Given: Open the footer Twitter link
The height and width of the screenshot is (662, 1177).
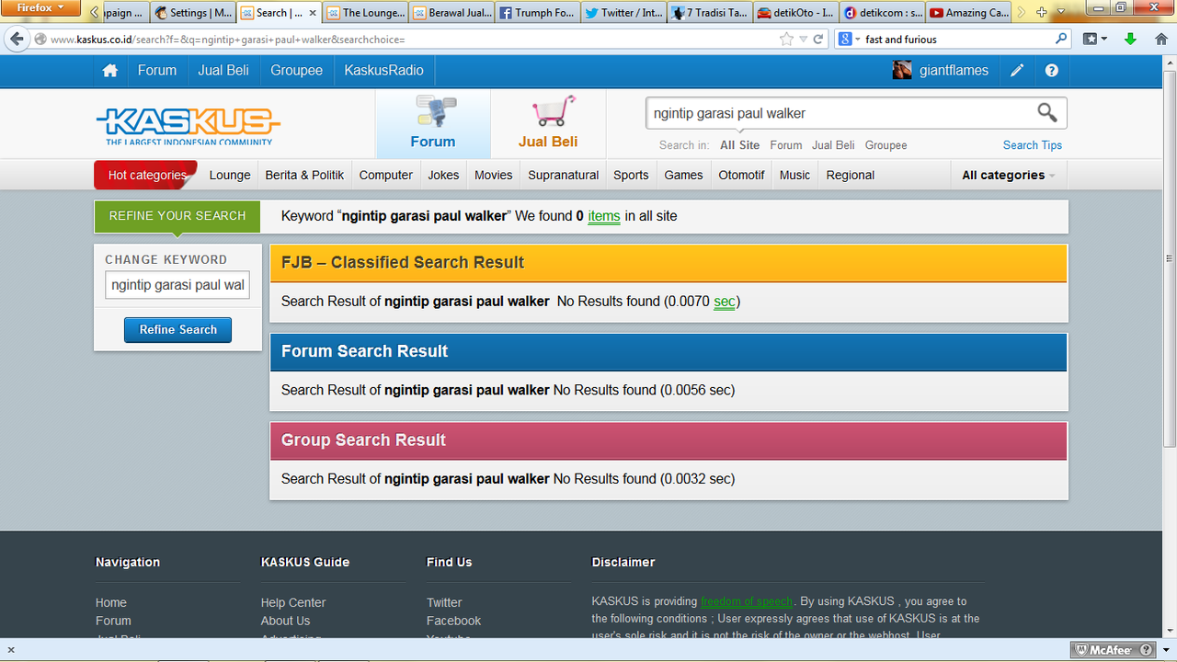Looking at the screenshot, I should 444,603.
